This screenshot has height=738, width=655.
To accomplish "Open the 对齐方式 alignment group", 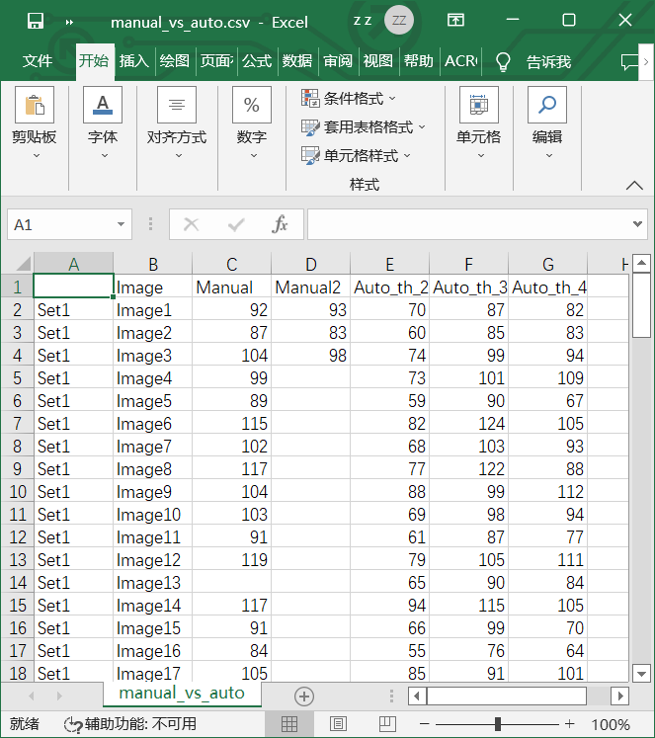I will 177,123.
